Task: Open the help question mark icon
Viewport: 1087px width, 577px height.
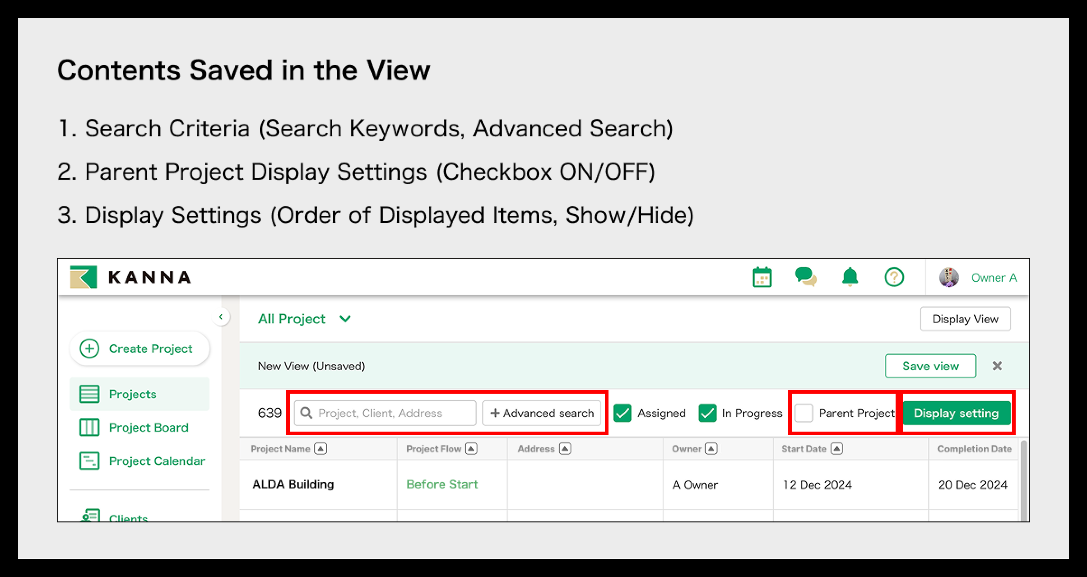Action: pos(894,277)
